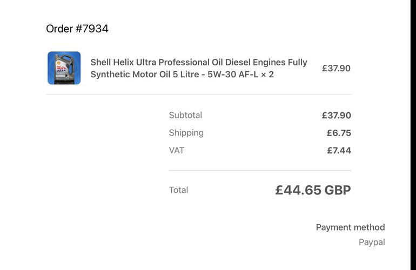Click the Paypal payment text
This screenshot has height=270, width=416.
click(x=372, y=242)
